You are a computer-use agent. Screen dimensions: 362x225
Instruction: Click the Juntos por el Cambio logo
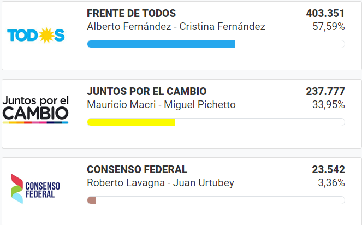click(36, 109)
